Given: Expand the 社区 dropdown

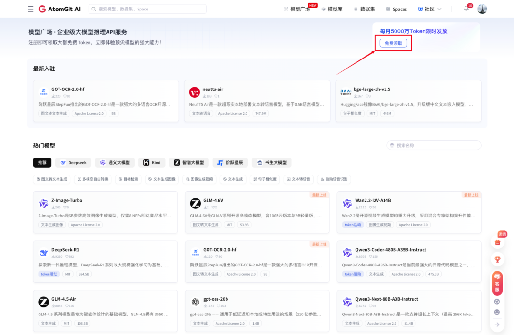Looking at the screenshot, I should point(429,9).
